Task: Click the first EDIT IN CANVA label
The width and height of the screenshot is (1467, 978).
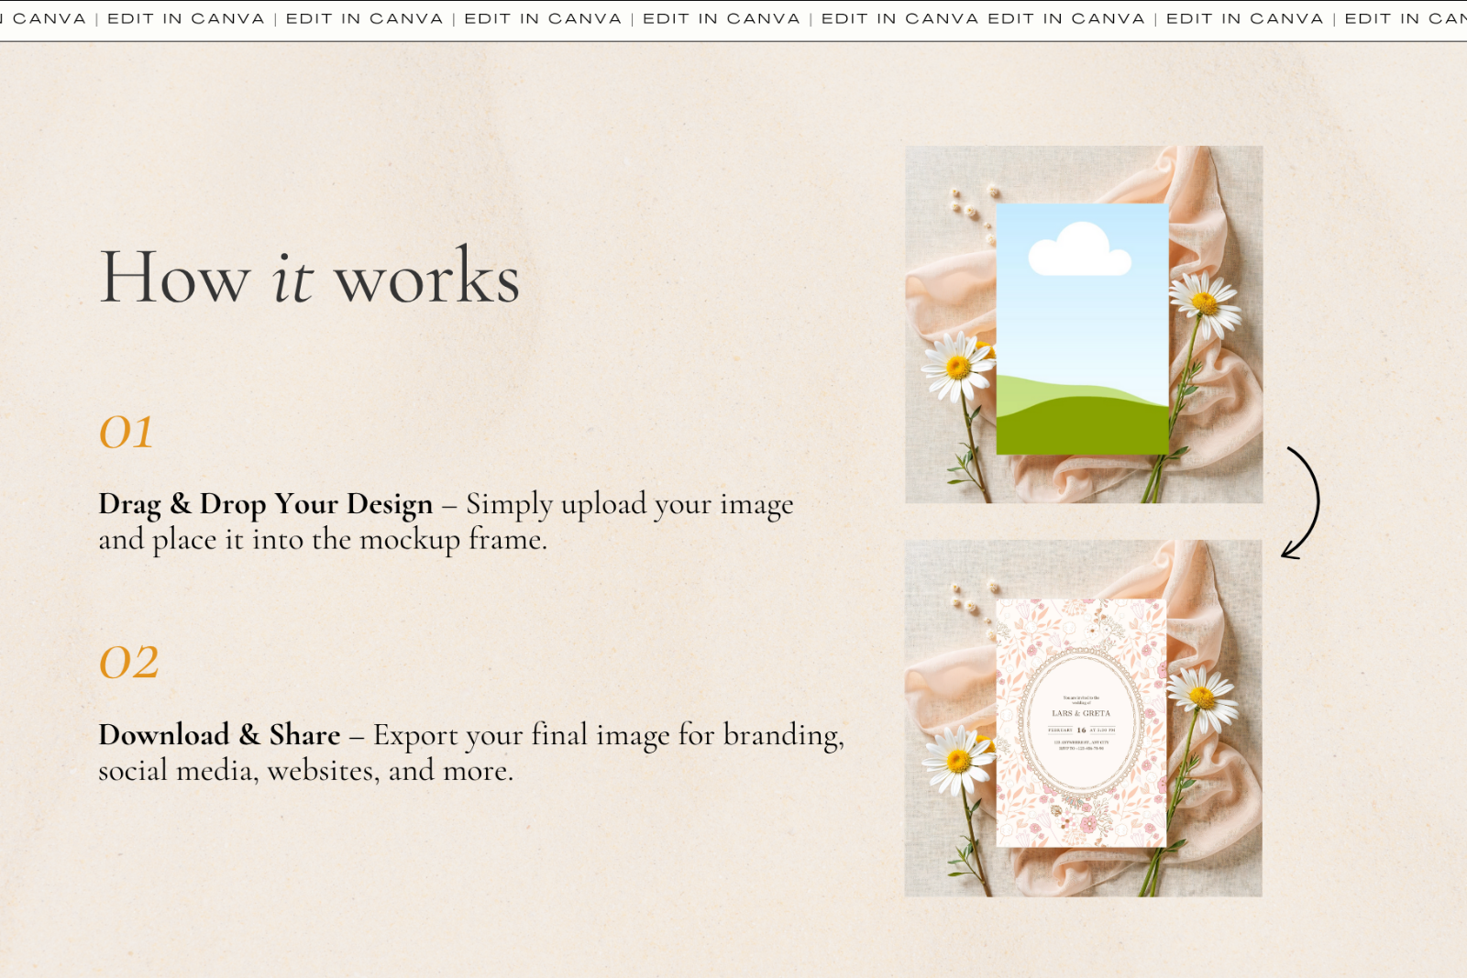Action: (183, 16)
